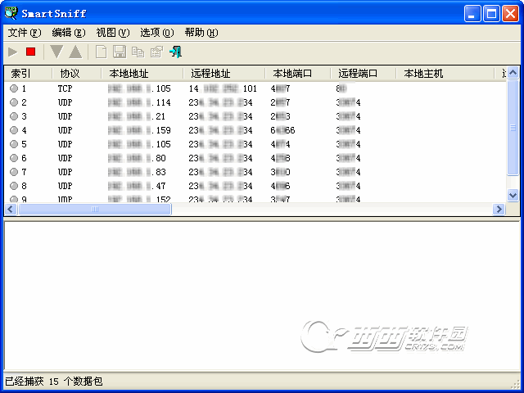Open the 视图(V) menu

113,33
